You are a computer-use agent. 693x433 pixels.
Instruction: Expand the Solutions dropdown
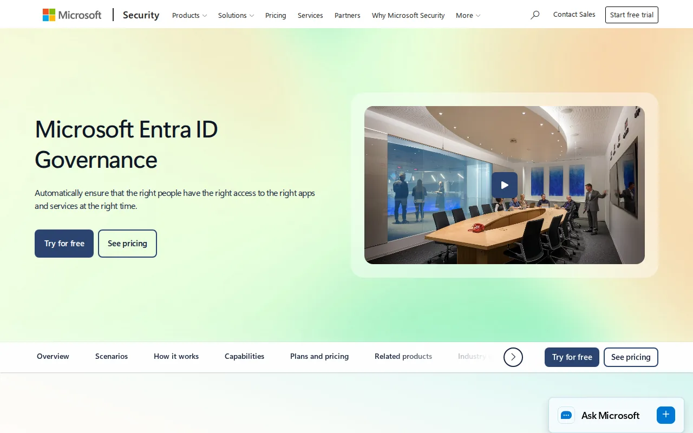point(236,15)
